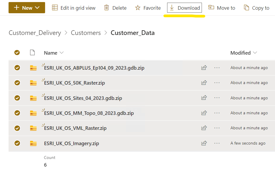Open ellipsis menu for ESRI_UK_OS_Sites_04_2023.gdb.zip

(217, 98)
